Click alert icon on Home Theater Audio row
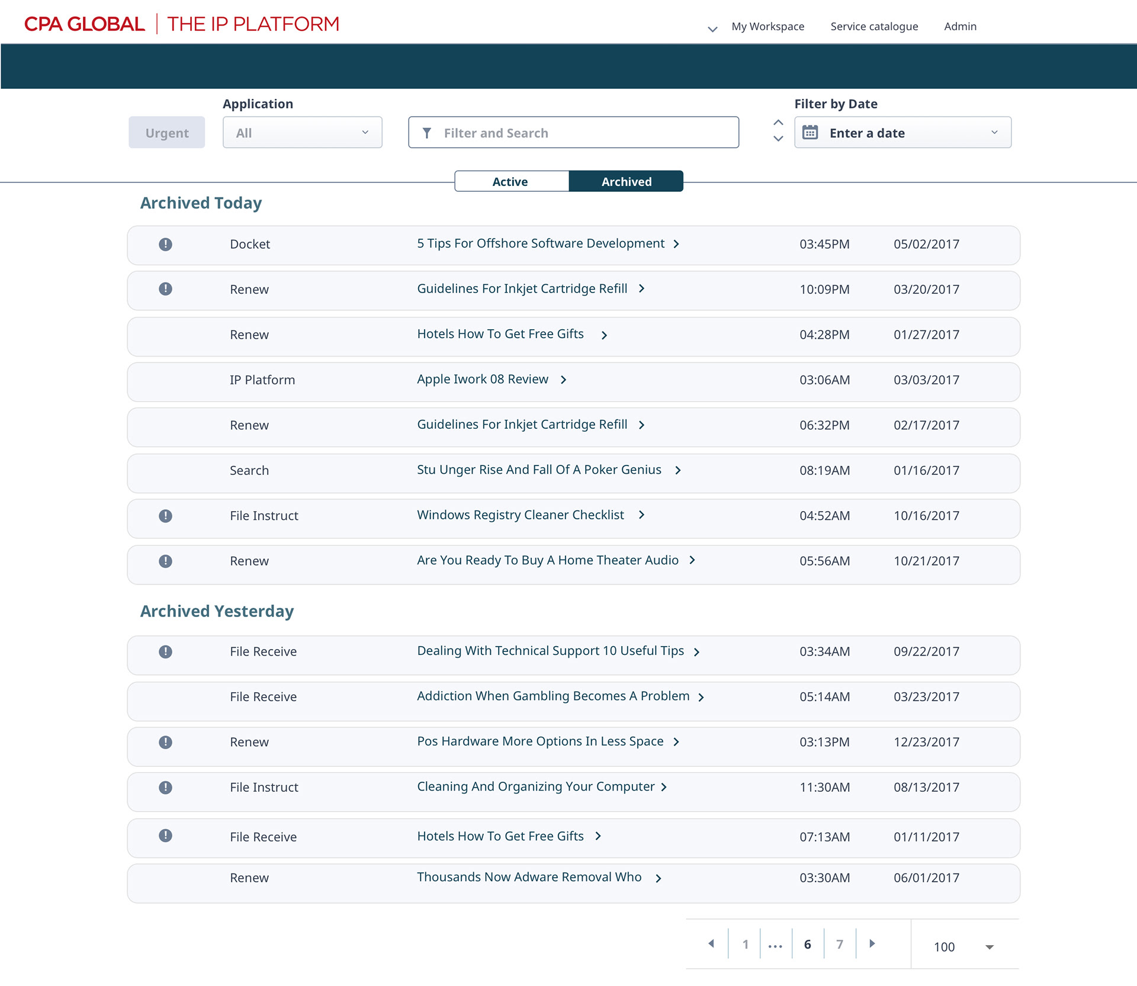The height and width of the screenshot is (986, 1137). point(165,561)
